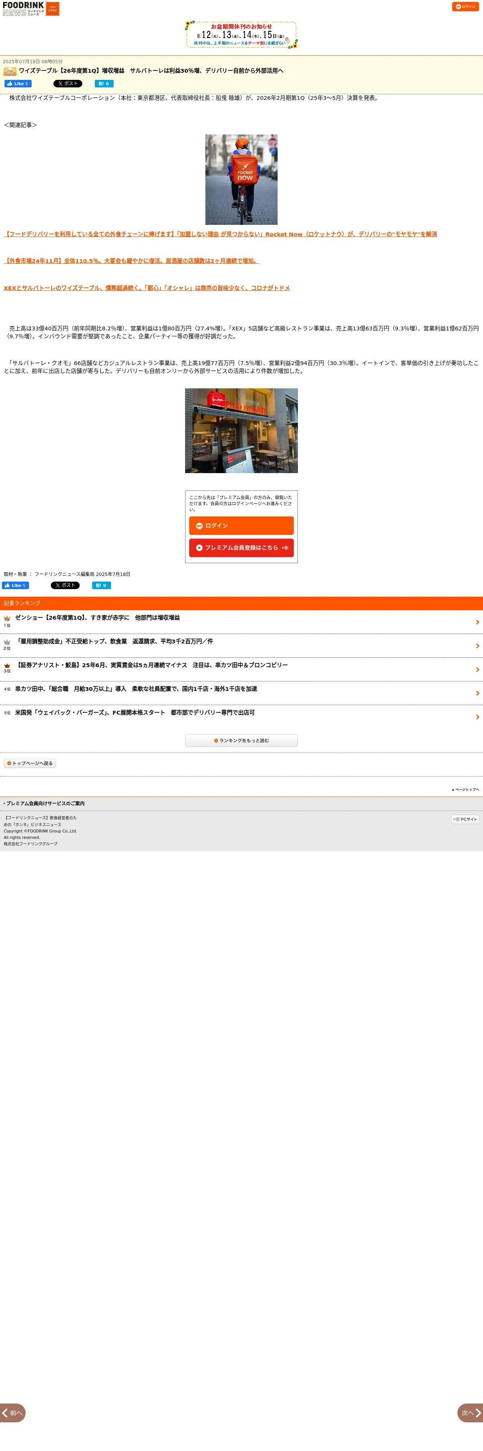
Task: Open the 外食市場24年11月 related article link
Action: point(131,261)
